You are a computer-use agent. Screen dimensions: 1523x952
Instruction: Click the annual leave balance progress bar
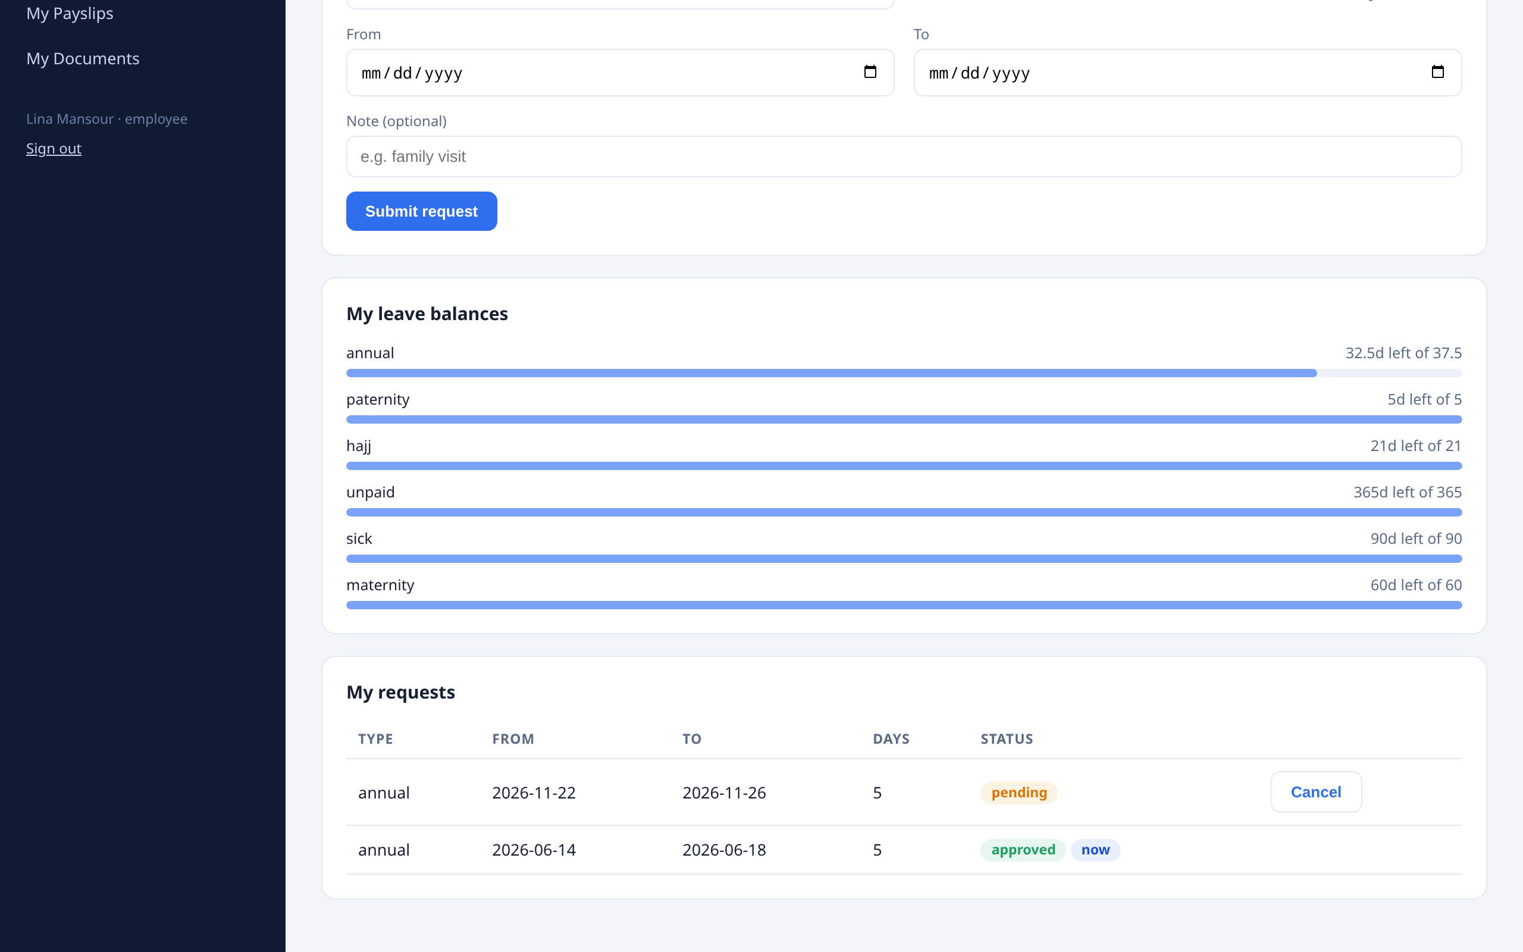tap(904, 374)
